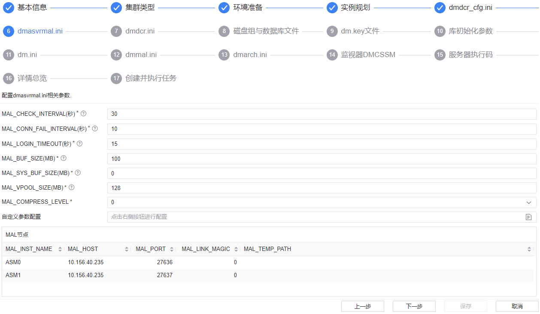Click step number 13 circle icon
Viewport: 540px width, 314px height.
(224, 55)
